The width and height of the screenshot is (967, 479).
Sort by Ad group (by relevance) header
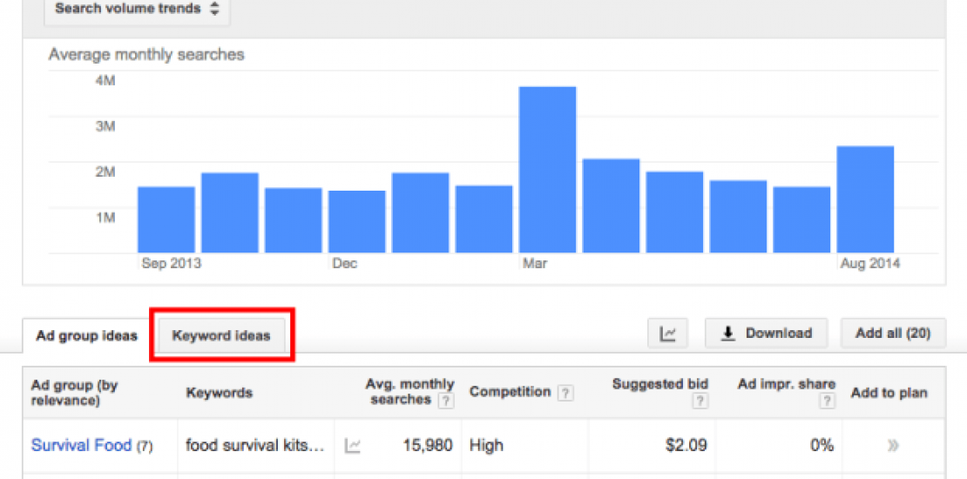pos(74,393)
